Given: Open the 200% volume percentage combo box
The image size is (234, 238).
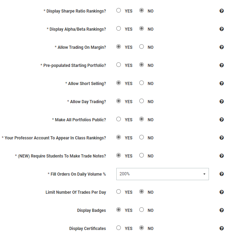Looking at the screenshot, I should coord(163,174).
